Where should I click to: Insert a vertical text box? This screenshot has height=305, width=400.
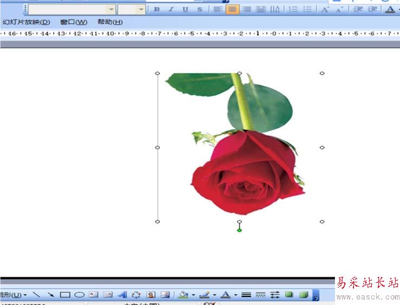(x=108, y=295)
